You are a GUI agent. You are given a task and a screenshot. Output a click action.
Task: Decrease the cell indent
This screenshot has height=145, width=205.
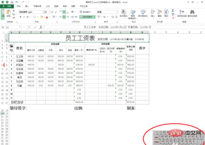73,17
